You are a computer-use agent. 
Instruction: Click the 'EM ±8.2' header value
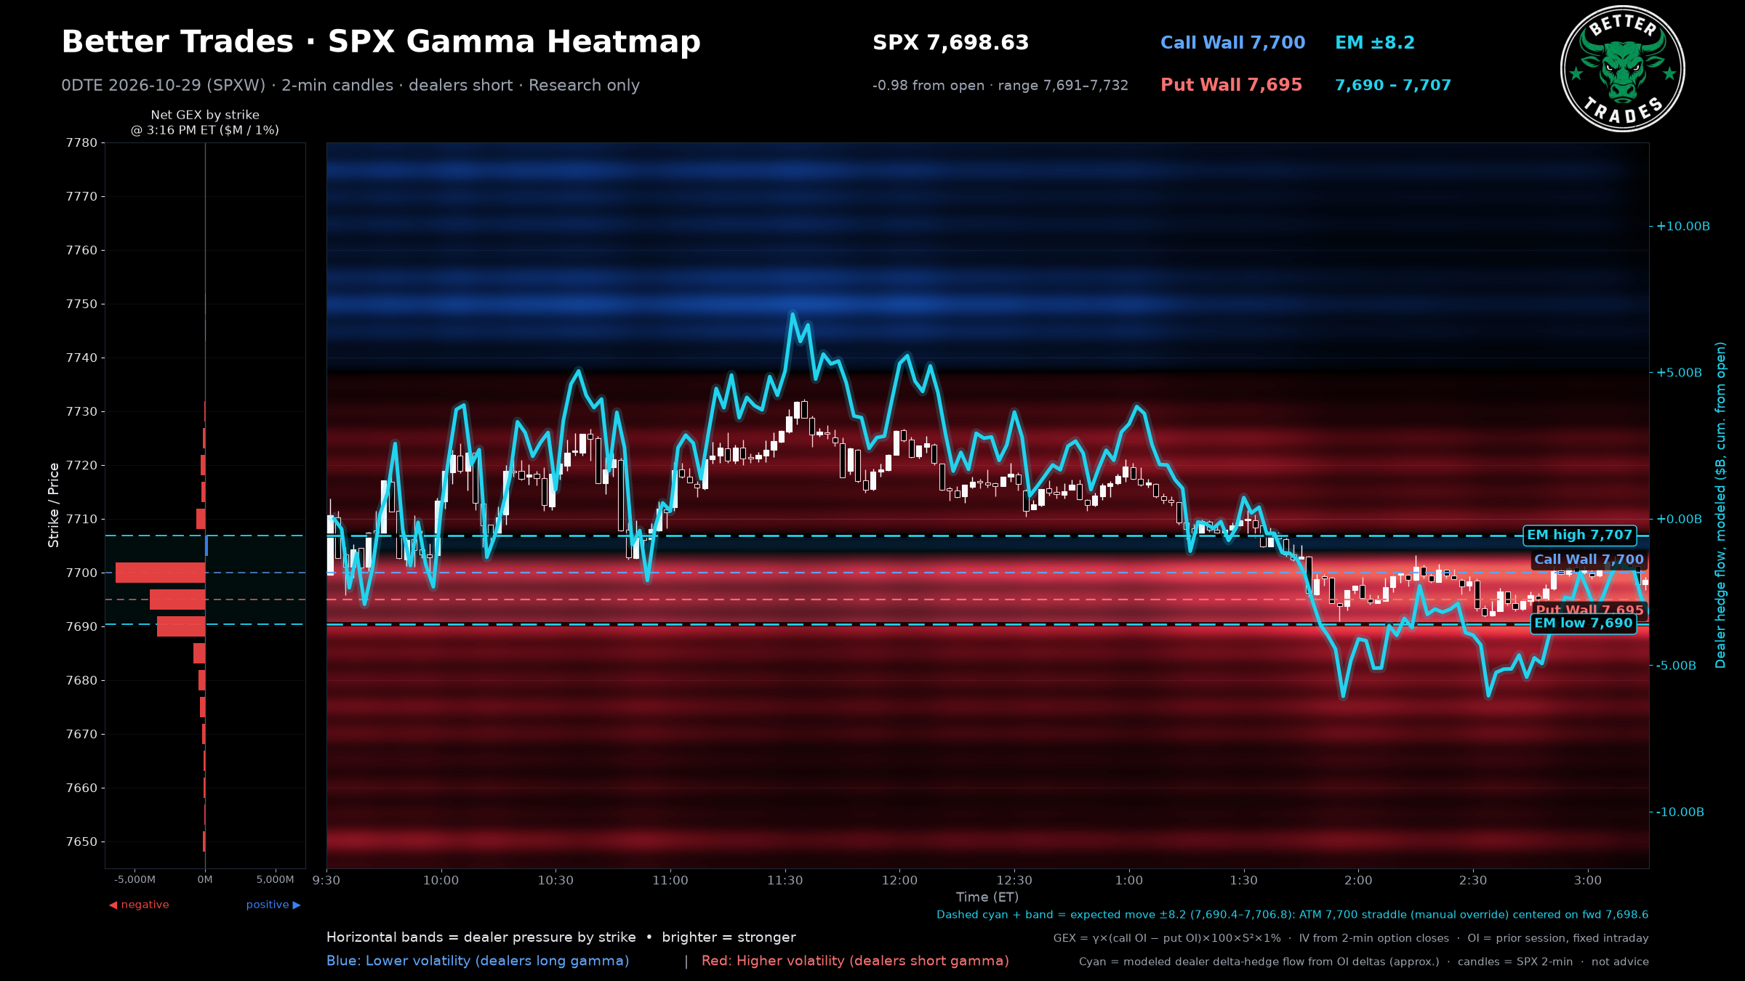click(x=1374, y=43)
